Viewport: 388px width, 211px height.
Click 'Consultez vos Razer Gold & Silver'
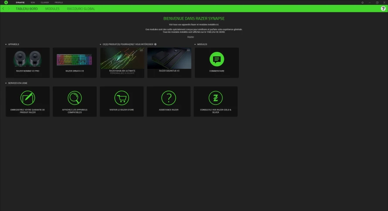(215, 111)
